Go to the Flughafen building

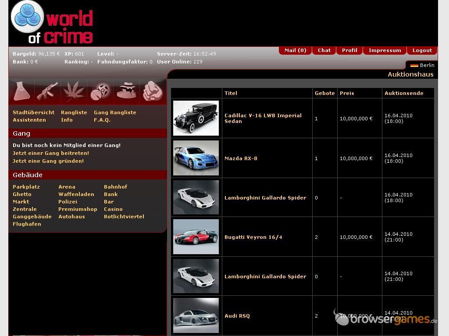(x=27, y=224)
